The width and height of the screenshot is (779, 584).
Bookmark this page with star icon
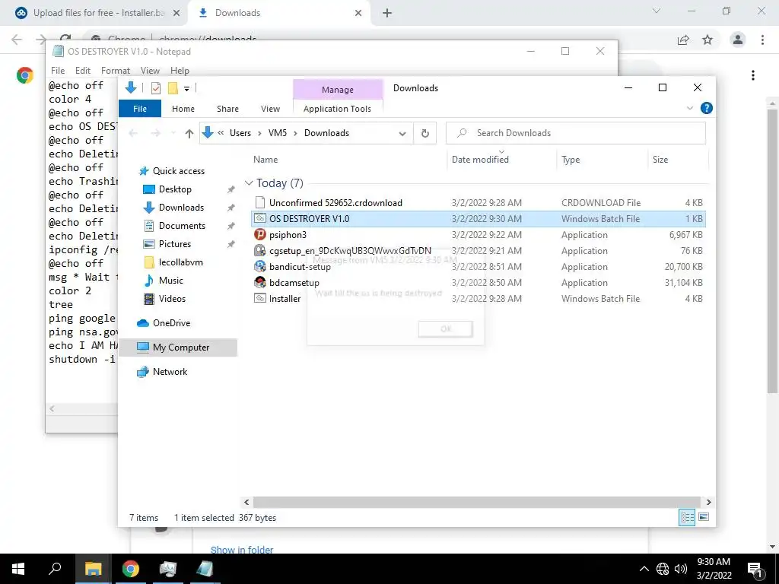click(x=707, y=40)
